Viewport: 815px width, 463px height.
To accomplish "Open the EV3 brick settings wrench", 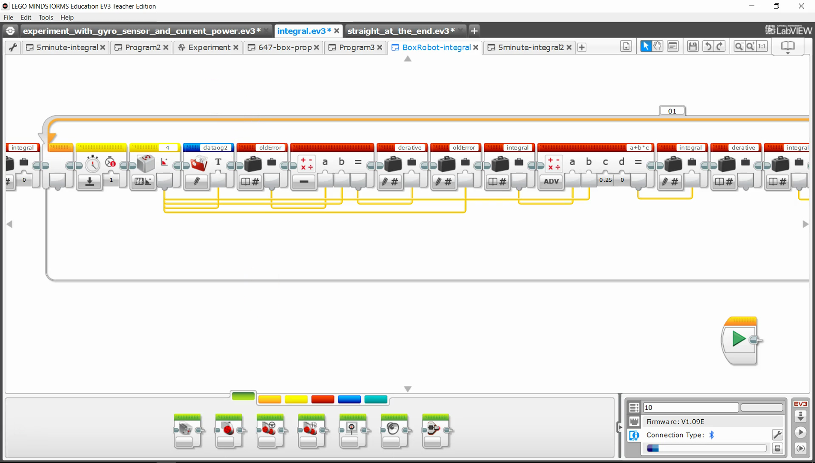I will [778, 435].
